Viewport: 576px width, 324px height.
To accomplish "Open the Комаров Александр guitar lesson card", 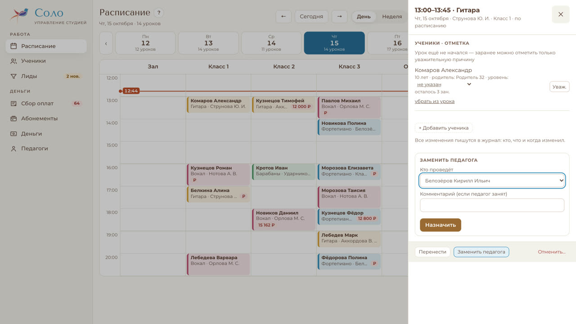I will click(x=218, y=104).
